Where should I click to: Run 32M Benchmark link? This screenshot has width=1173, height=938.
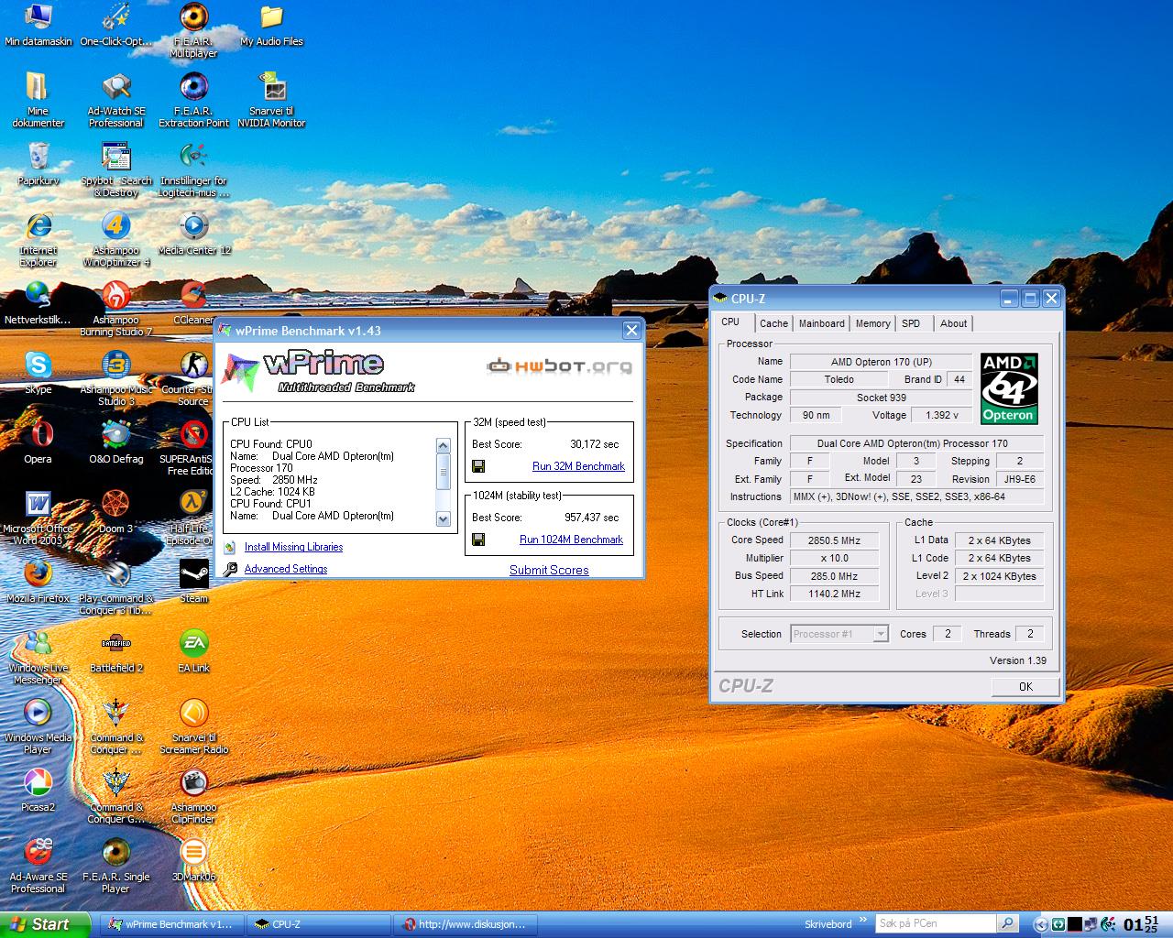pyautogui.click(x=578, y=466)
